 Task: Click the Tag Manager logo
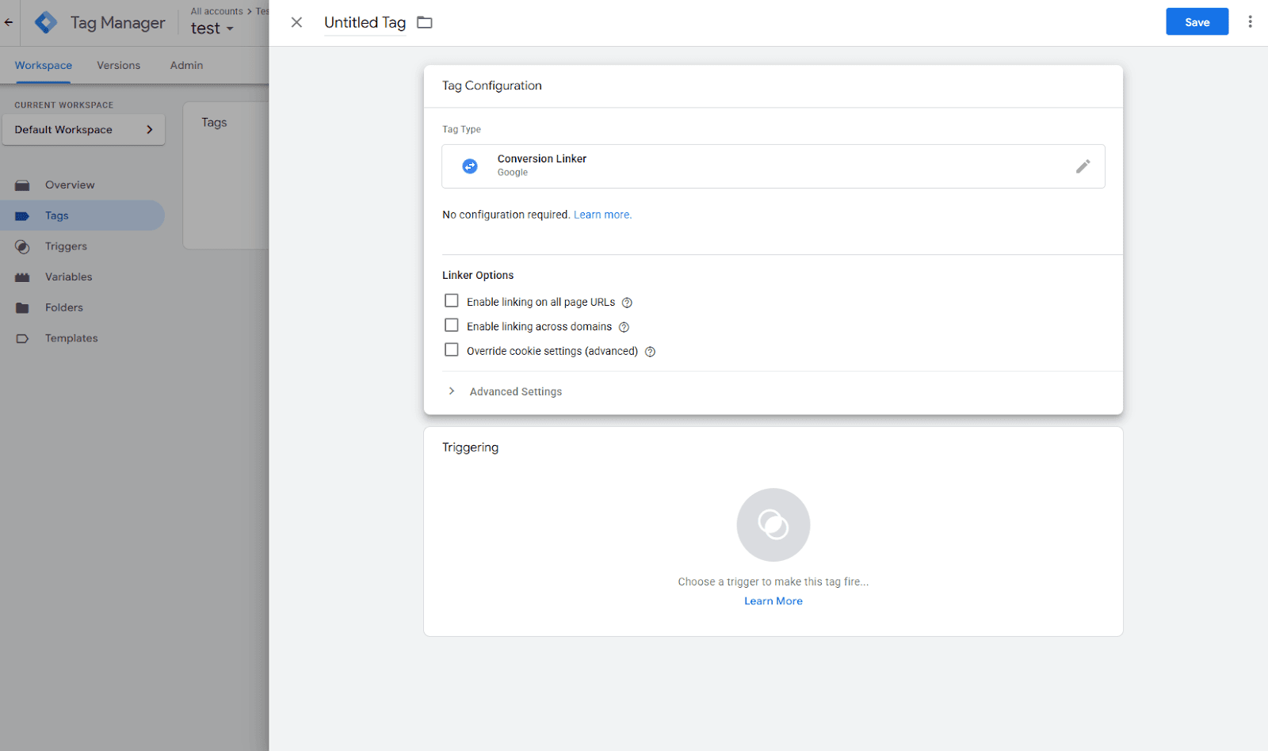coord(46,22)
